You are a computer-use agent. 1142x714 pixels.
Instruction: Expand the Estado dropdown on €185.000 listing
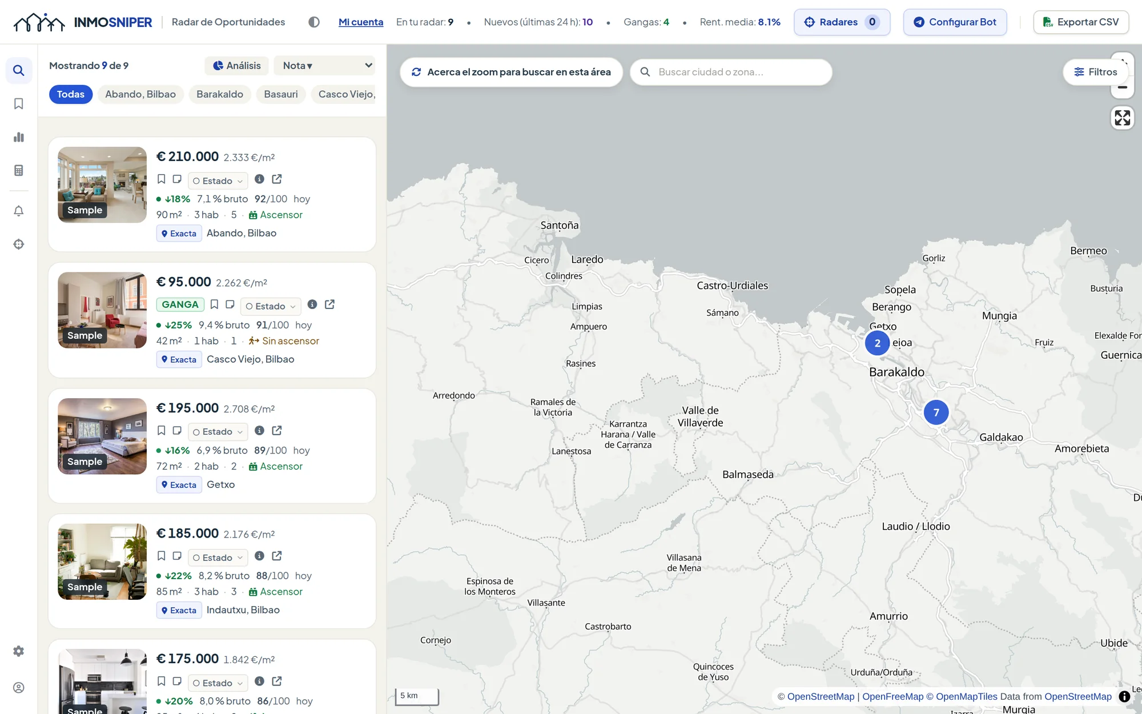click(218, 557)
